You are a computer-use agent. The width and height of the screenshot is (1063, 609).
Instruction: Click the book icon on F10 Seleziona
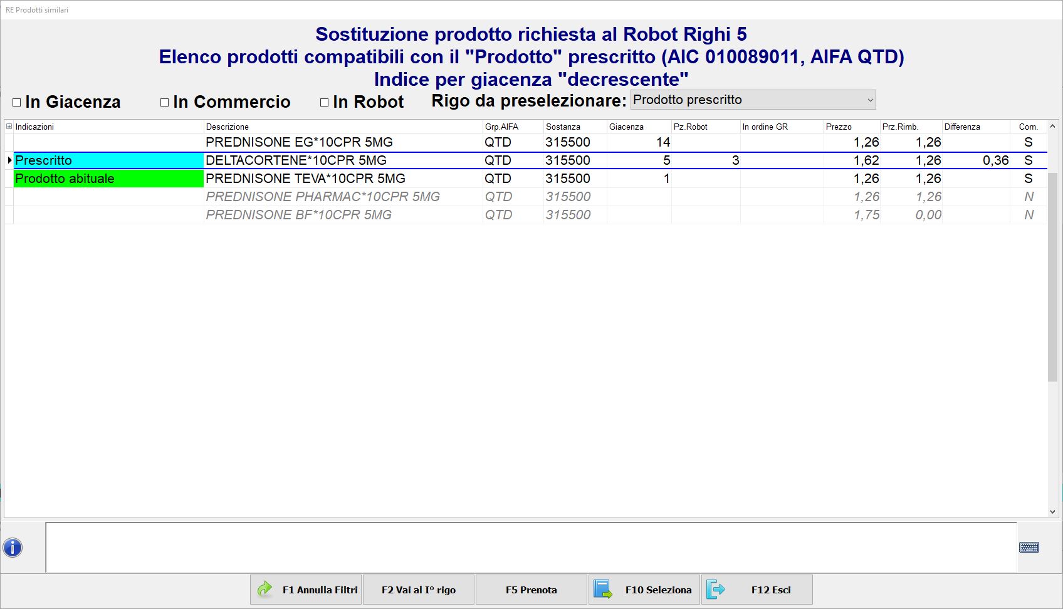pos(603,590)
